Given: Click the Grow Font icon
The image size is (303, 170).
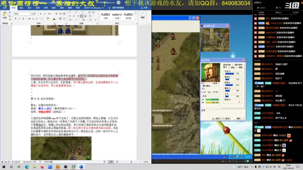Looking at the screenshot, I should [41, 14].
